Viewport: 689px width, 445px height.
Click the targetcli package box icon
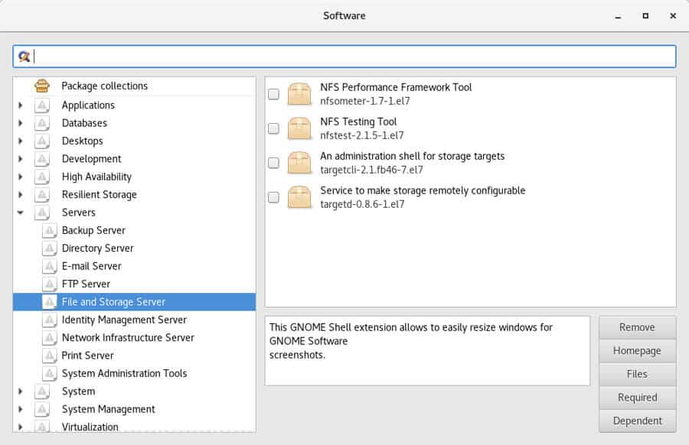(299, 163)
